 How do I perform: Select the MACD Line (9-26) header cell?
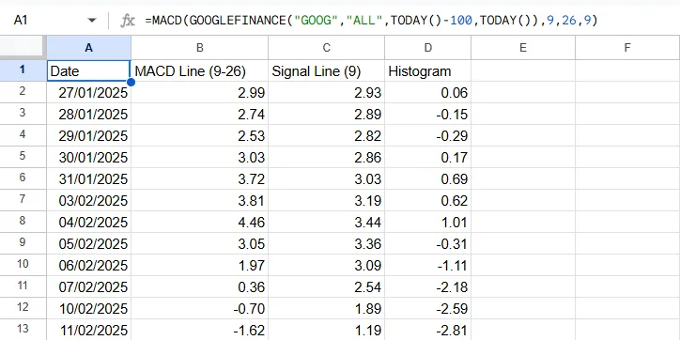coord(199,70)
